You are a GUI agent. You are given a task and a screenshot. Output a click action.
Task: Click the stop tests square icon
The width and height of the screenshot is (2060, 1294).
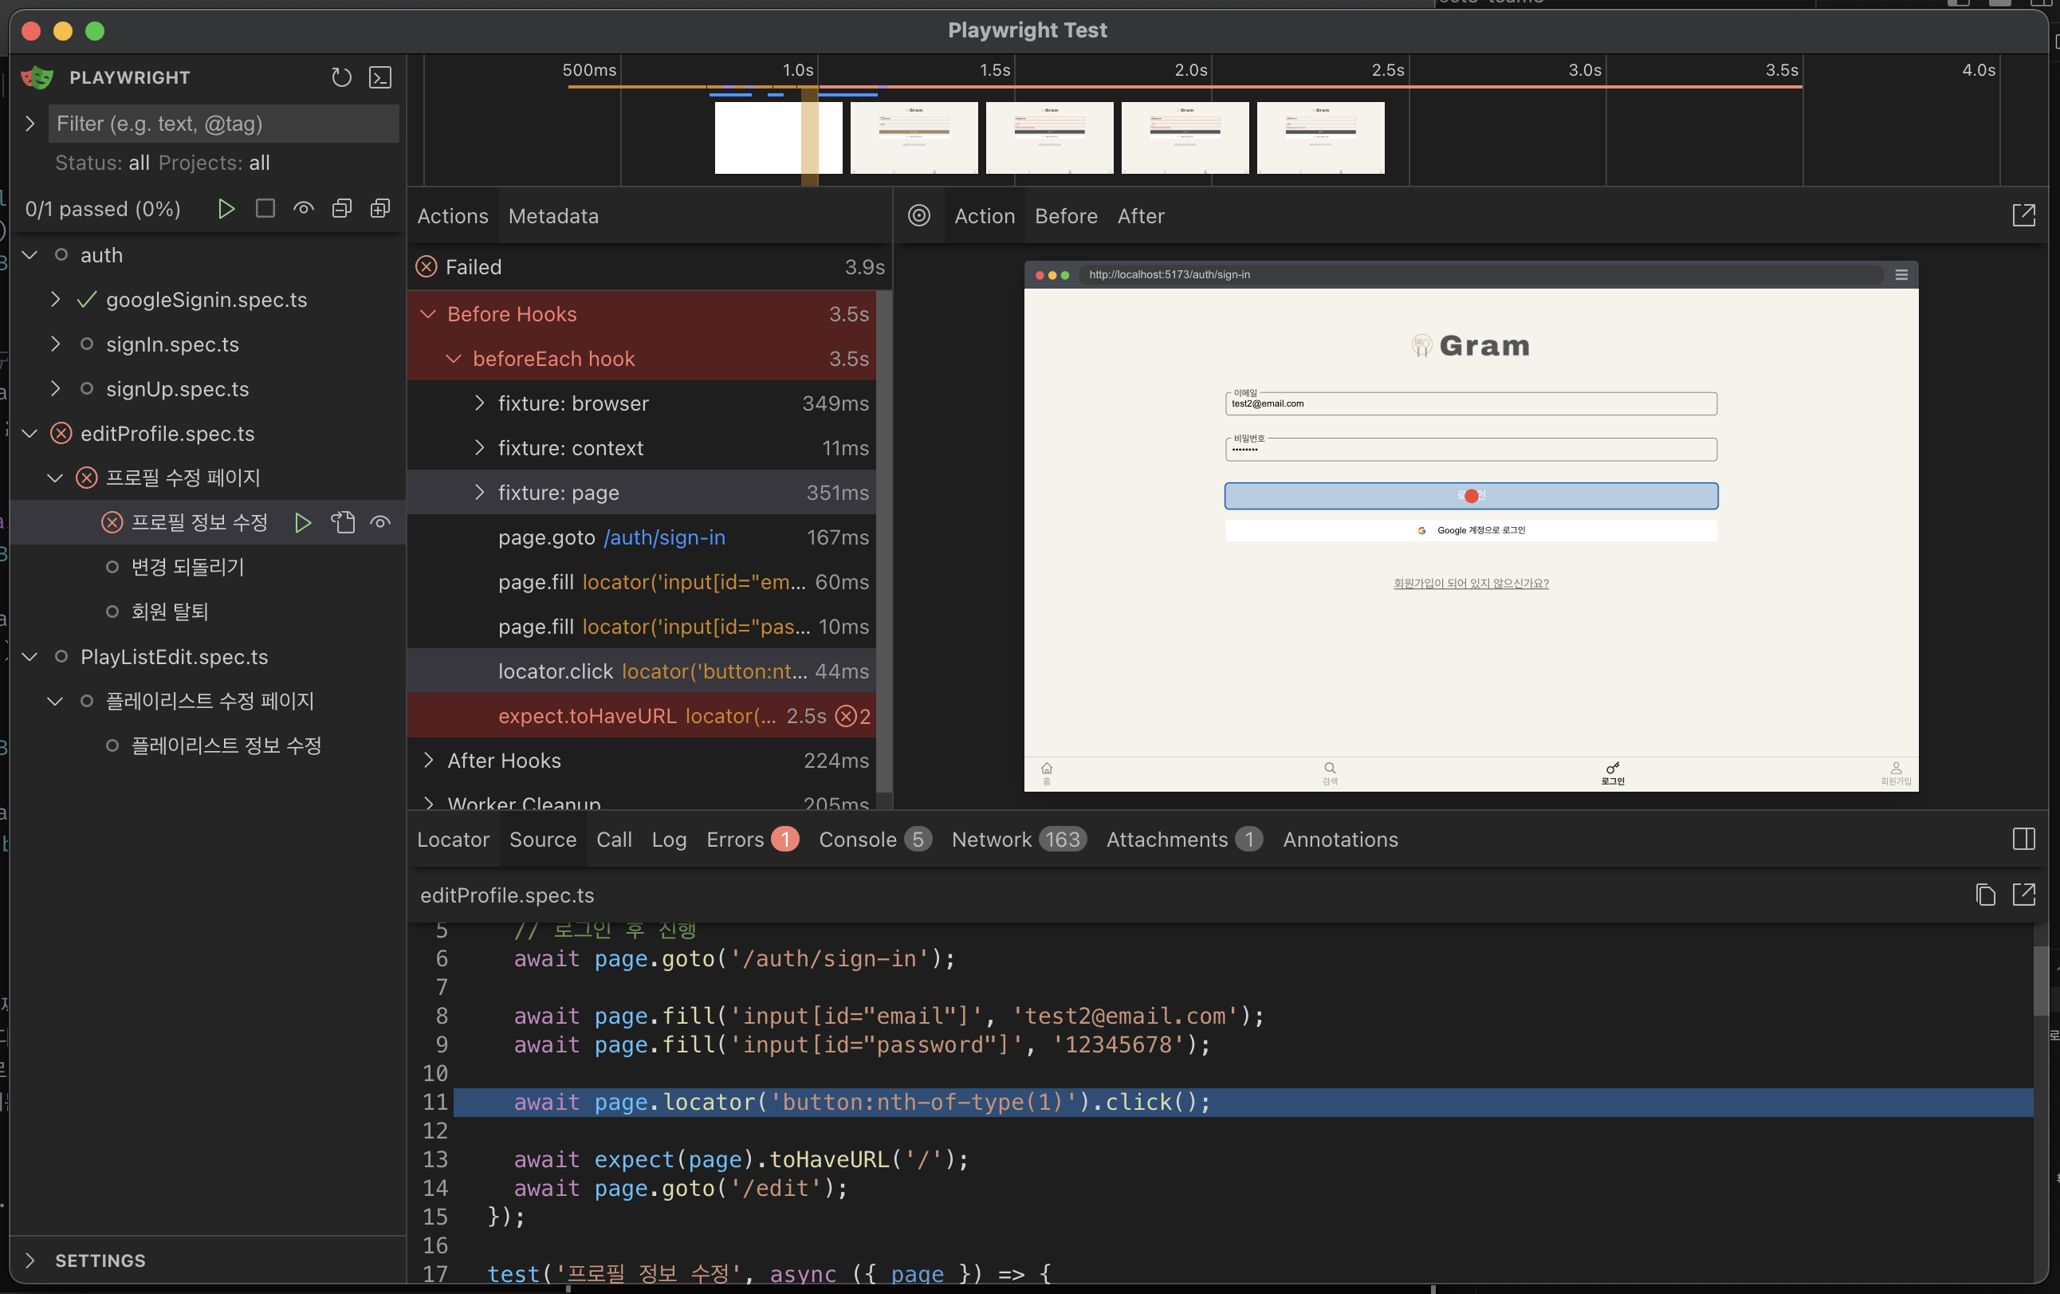(x=265, y=209)
